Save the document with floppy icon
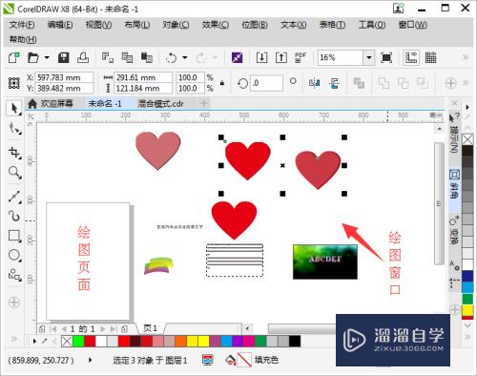477x376 pixels. point(64,57)
